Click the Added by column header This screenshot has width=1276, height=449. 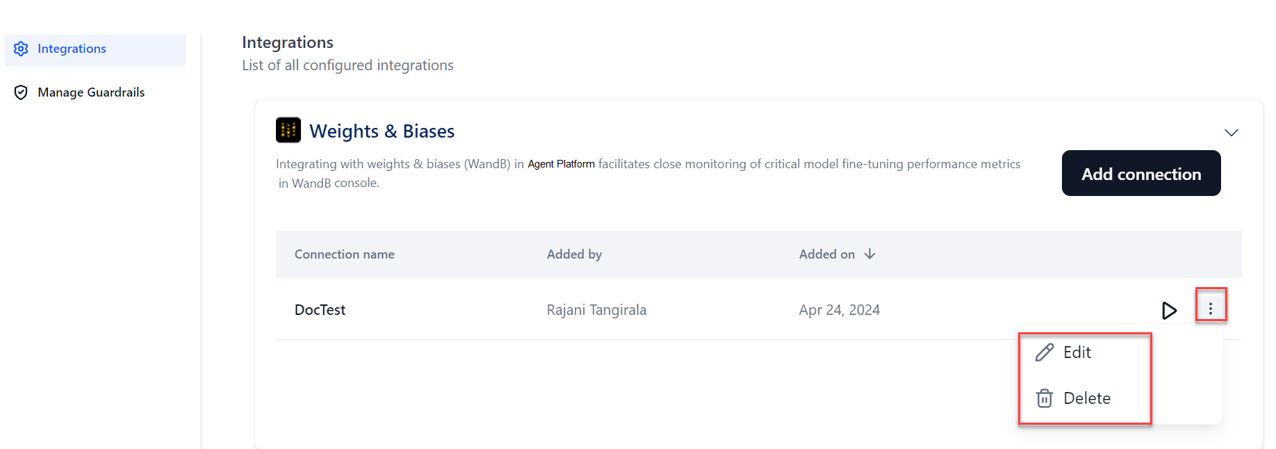tap(574, 254)
